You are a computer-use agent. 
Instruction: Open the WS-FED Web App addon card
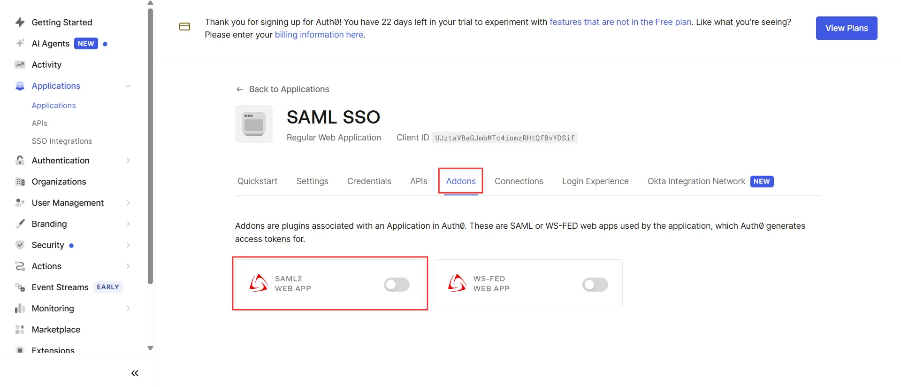528,283
